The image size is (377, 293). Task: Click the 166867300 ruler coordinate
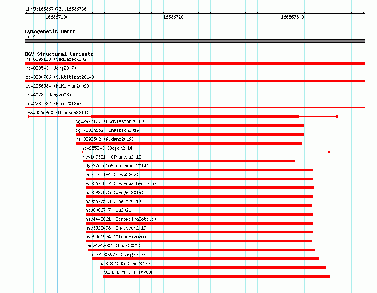(292, 17)
